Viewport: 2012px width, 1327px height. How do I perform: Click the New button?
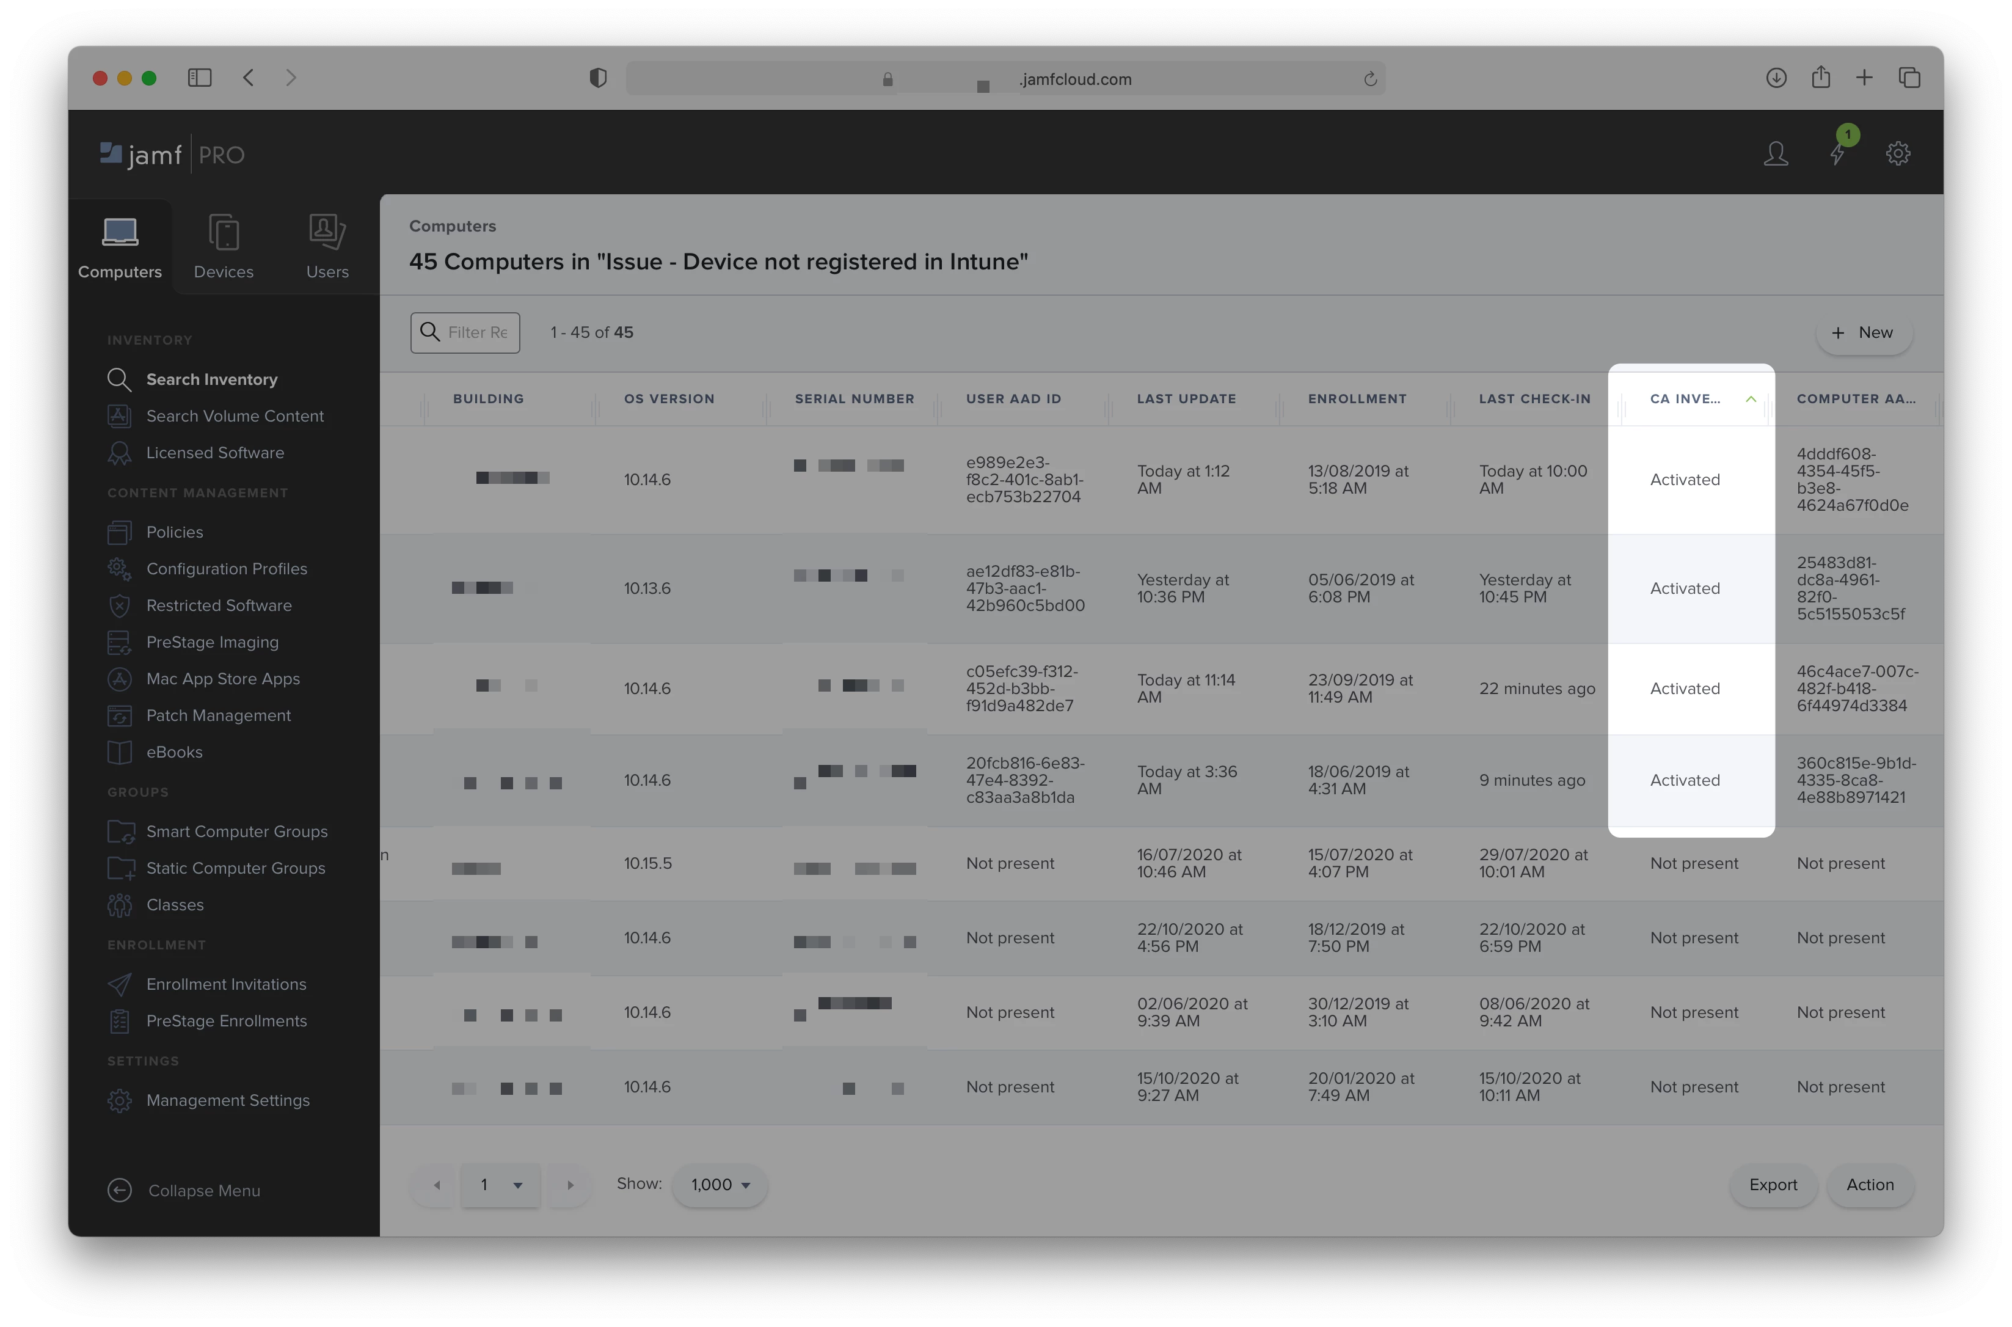click(x=1863, y=332)
